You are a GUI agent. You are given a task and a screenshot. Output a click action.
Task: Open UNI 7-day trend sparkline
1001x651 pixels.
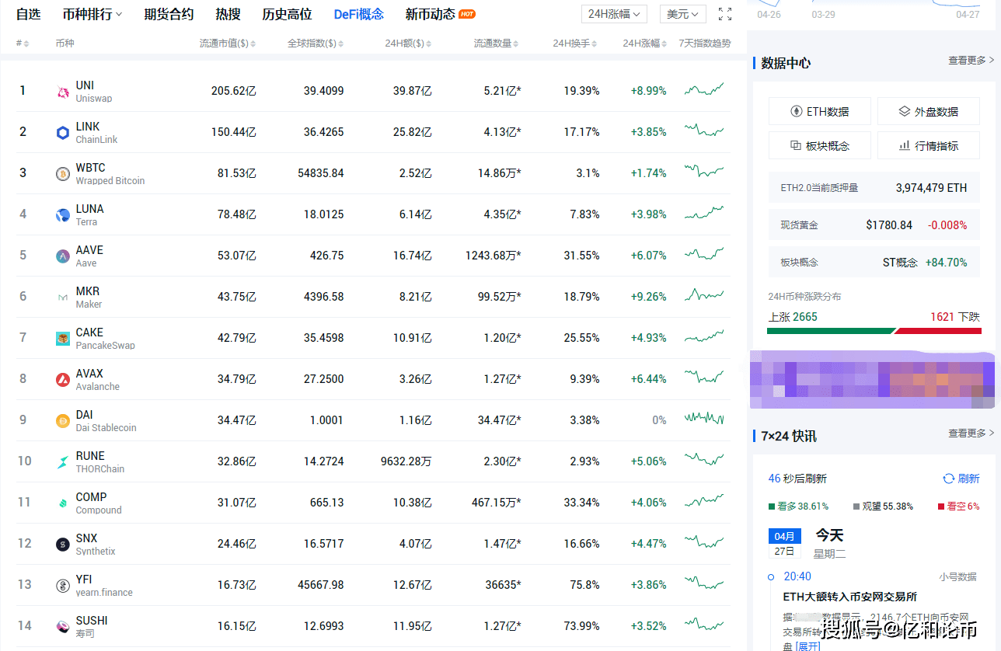[704, 90]
